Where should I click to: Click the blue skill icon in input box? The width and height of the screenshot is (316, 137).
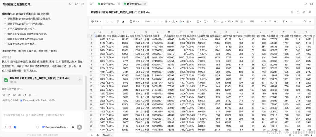coord(15,127)
